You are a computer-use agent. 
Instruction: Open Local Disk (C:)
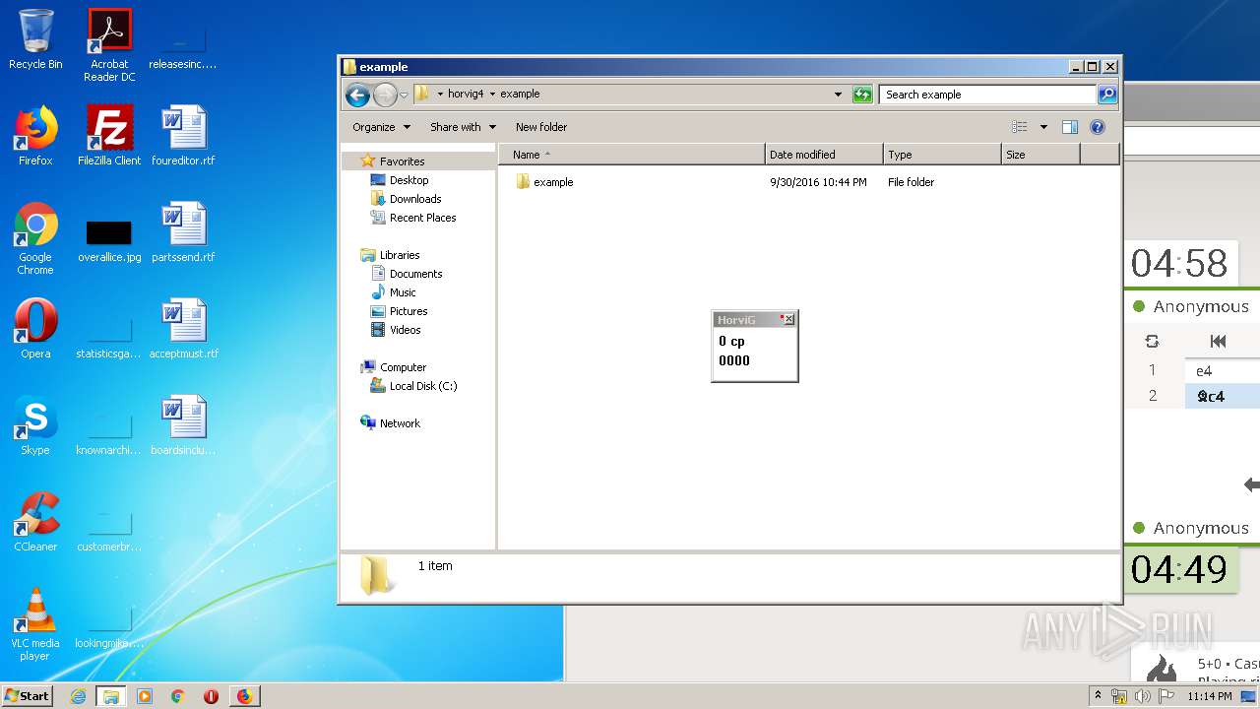(423, 386)
